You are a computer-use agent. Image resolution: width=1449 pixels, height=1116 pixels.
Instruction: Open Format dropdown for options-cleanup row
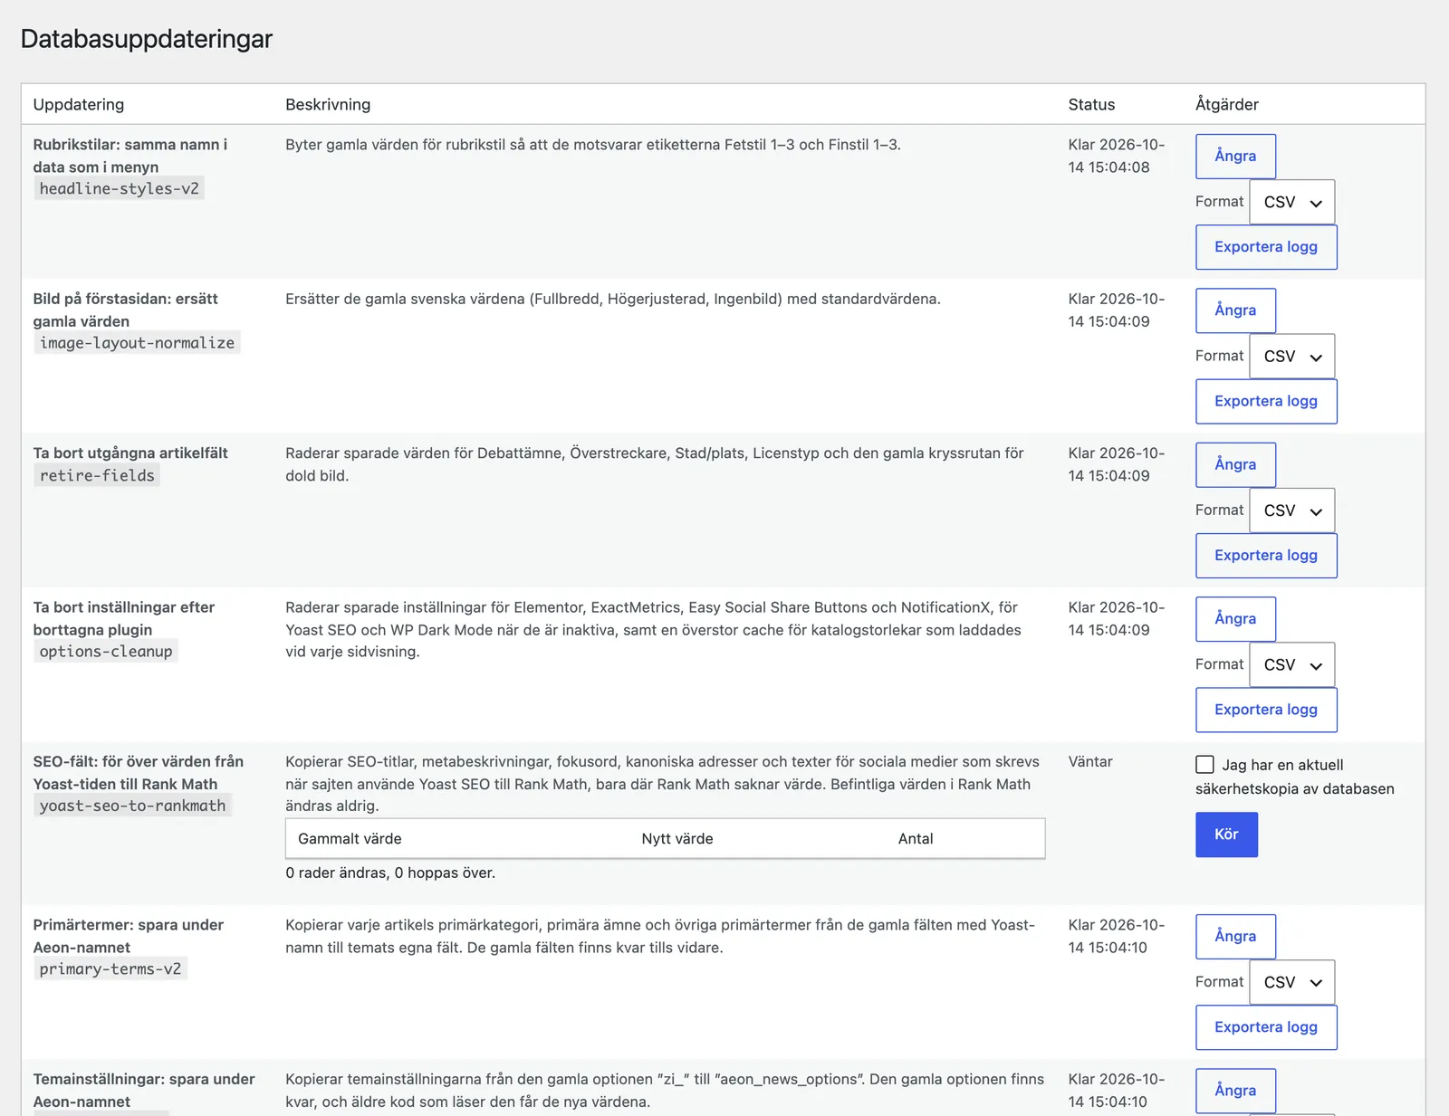click(1292, 665)
